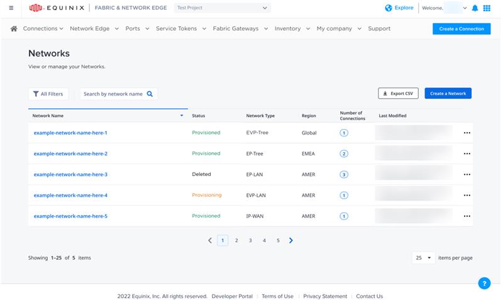The width and height of the screenshot is (503, 300).
Task: Click connections count badge for example-network-name-here-5
Action: (x=344, y=216)
